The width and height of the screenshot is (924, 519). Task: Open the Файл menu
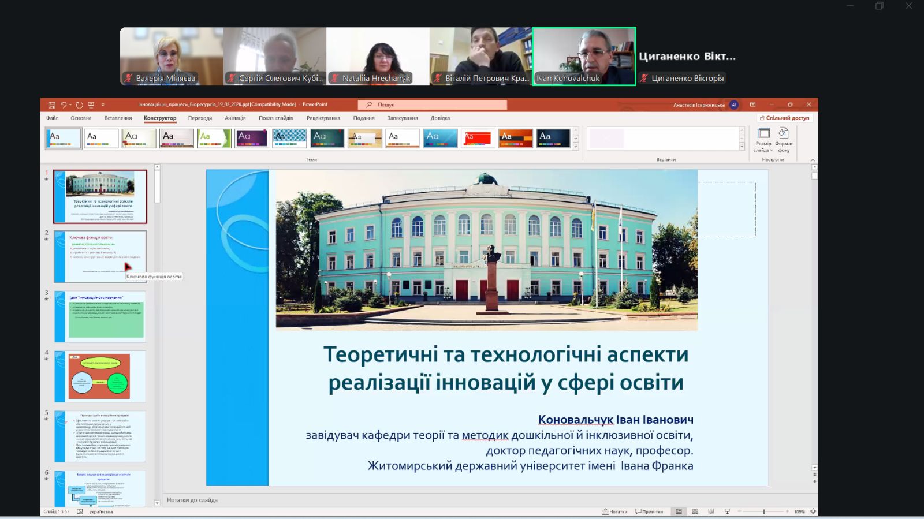(53, 118)
